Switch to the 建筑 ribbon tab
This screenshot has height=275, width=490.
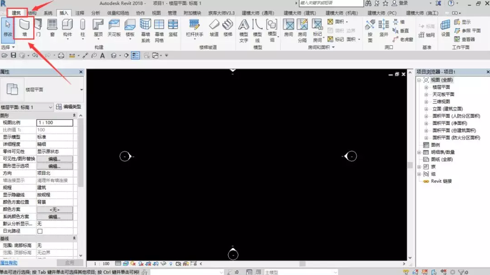16,13
